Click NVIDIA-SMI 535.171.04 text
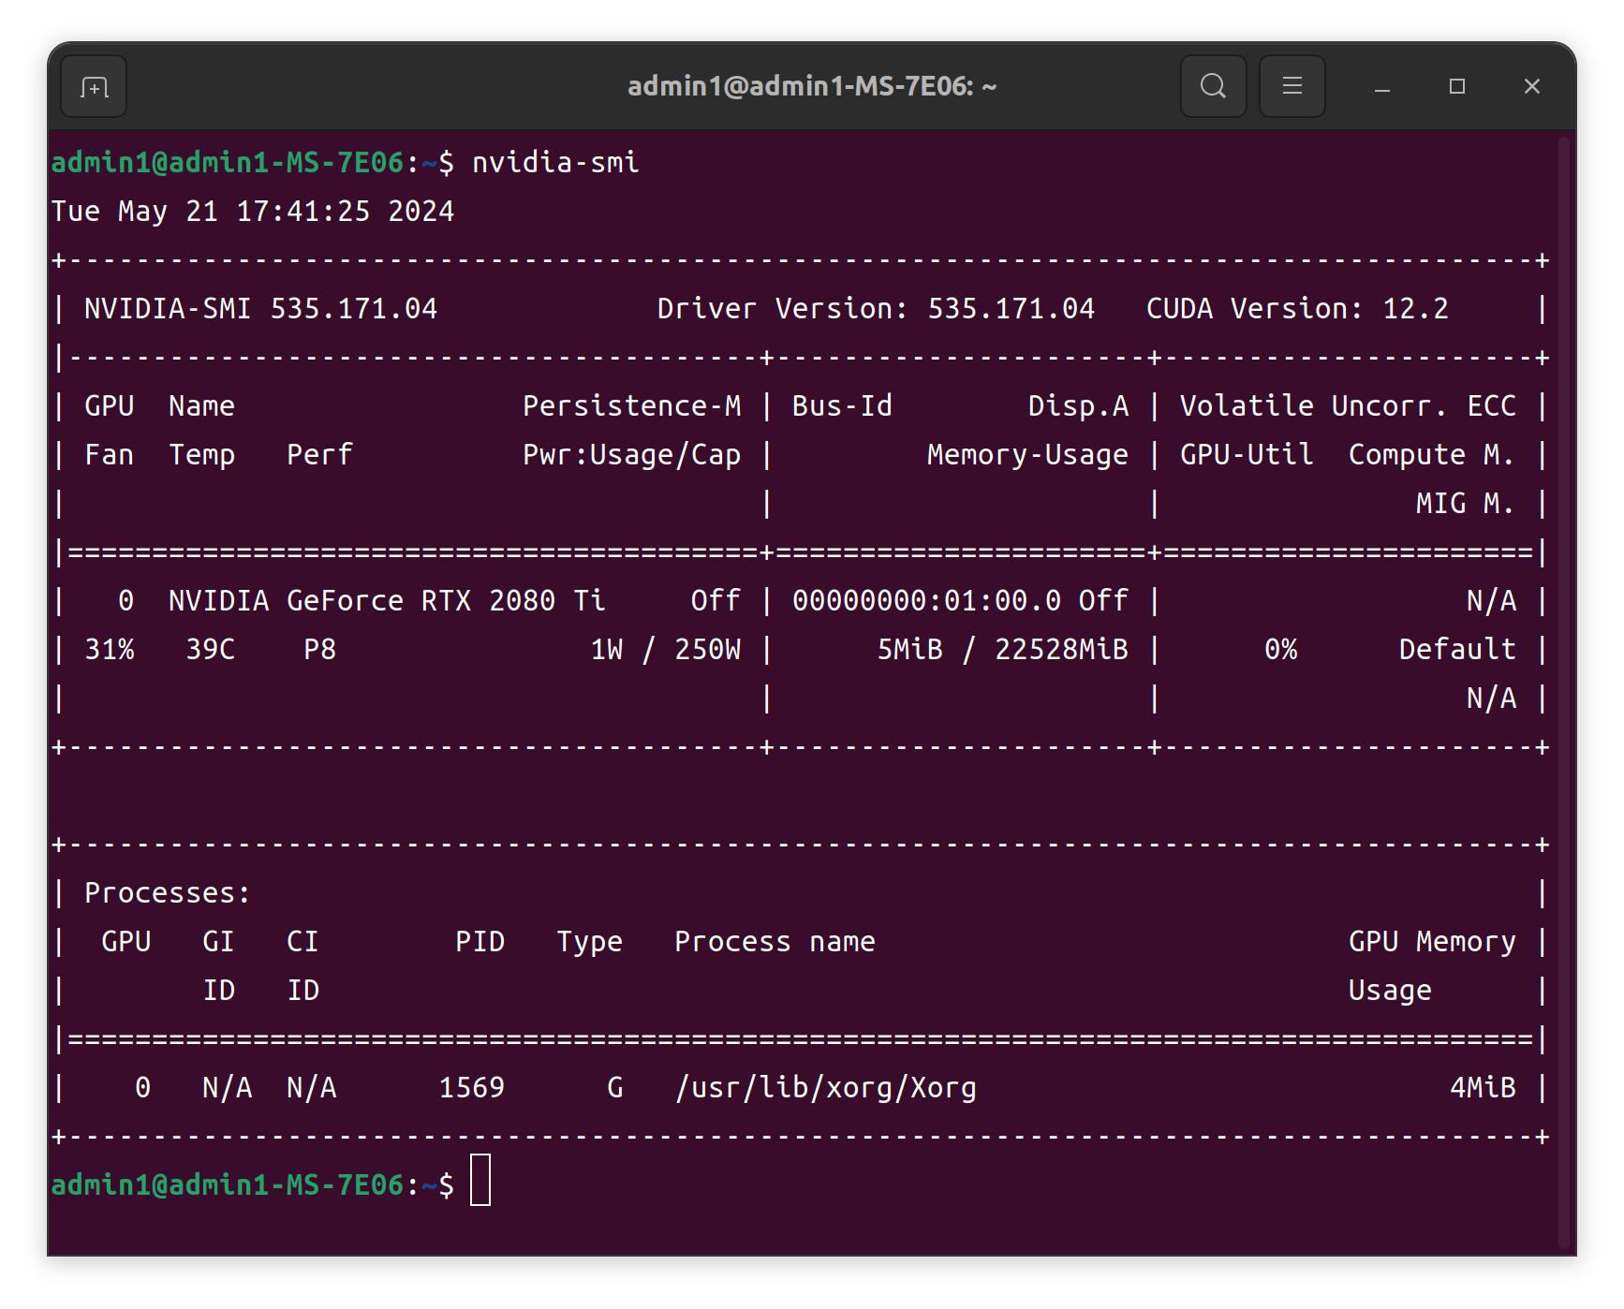This screenshot has width=1624, height=1309. [260, 309]
